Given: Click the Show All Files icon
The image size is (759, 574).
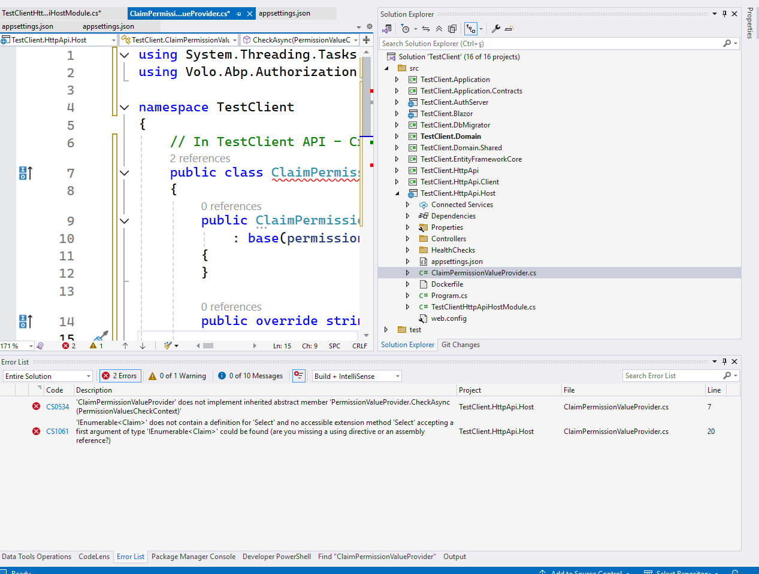Looking at the screenshot, I should pos(452,29).
